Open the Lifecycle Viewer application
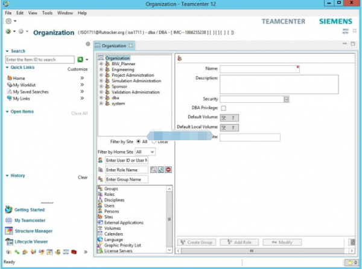This screenshot has width=362, height=269. coord(31,242)
